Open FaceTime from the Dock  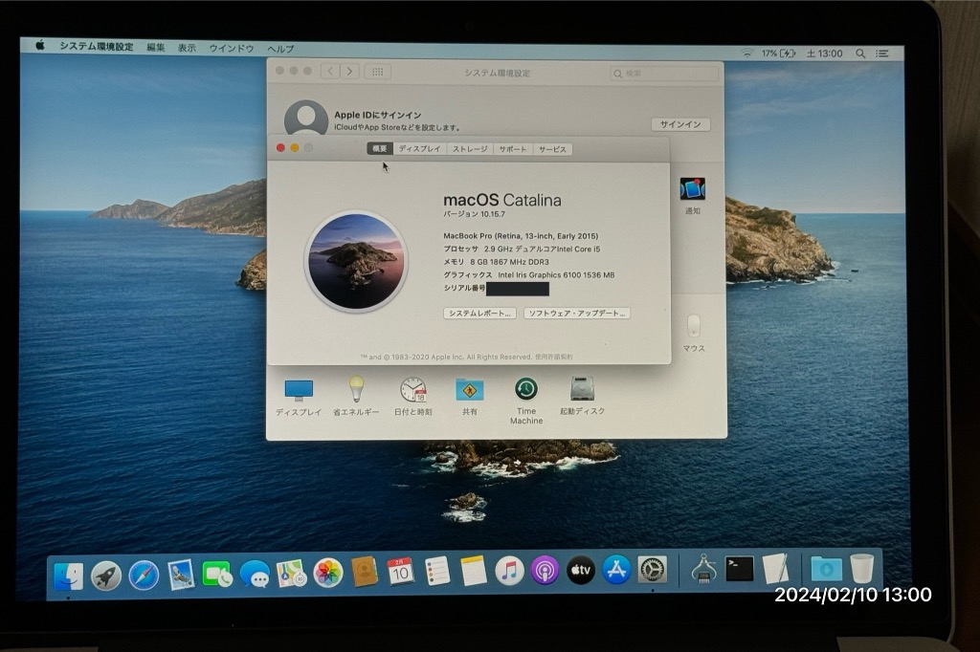(x=217, y=574)
